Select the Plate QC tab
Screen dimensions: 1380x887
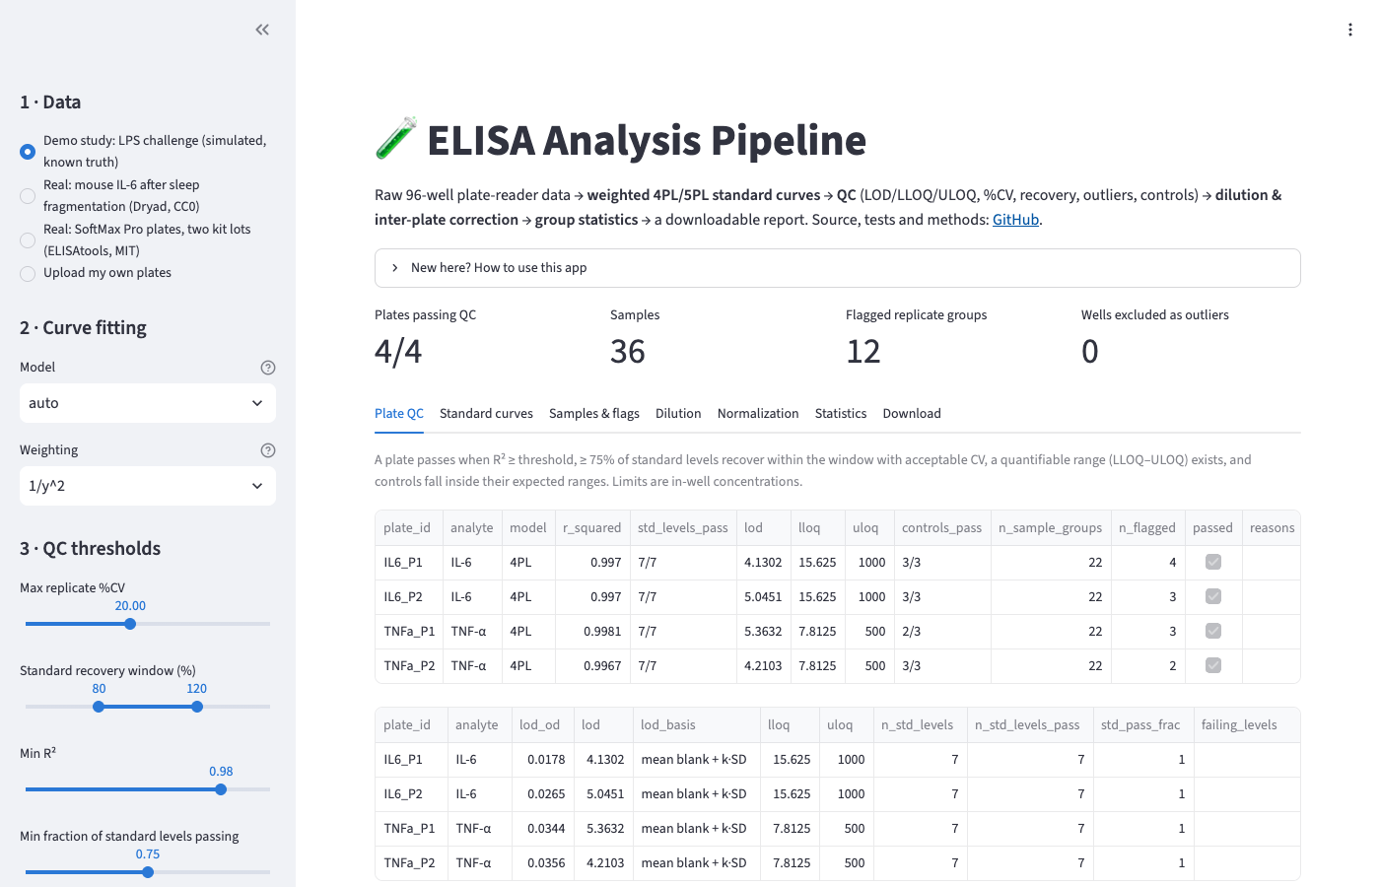click(x=399, y=414)
